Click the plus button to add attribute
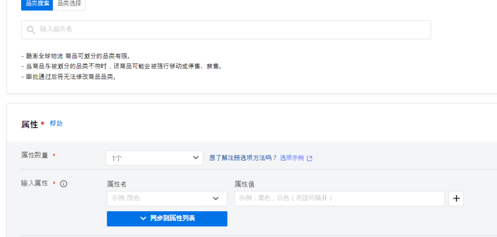 456,198
